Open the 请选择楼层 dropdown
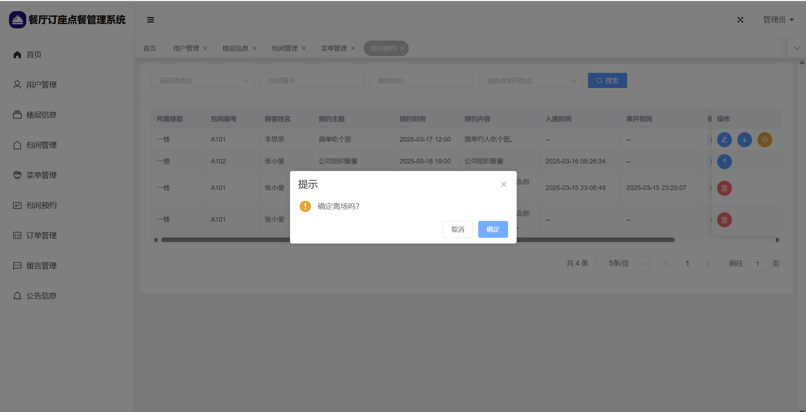The height and width of the screenshot is (412, 806). click(x=203, y=81)
